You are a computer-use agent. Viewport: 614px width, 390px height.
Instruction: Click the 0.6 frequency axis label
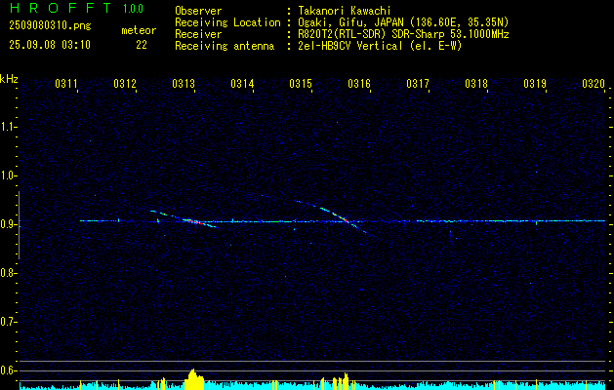coord(9,370)
